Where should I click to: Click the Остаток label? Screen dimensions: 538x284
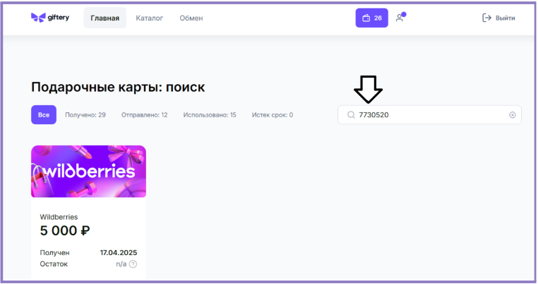[54, 264]
